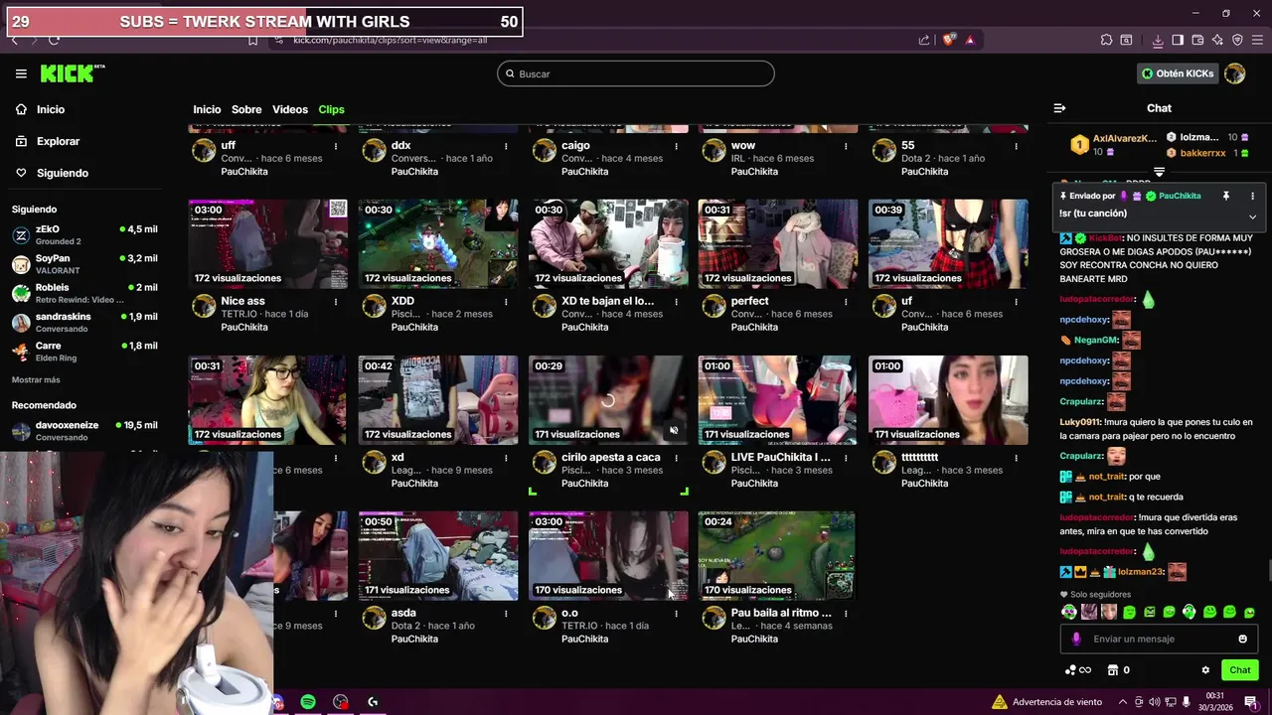Open chat settings gear icon

[x=1205, y=670]
